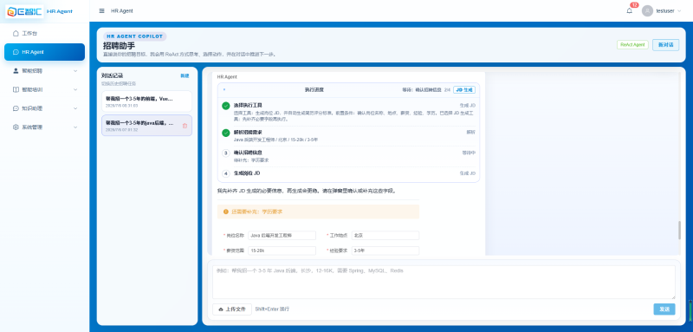Focus the large message input box
Viewport: 693px width, 332px height.
pyautogui.click(x=444, y=283)
